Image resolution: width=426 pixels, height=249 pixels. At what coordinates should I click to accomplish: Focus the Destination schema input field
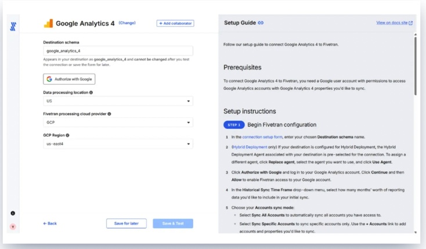(118, 51)
